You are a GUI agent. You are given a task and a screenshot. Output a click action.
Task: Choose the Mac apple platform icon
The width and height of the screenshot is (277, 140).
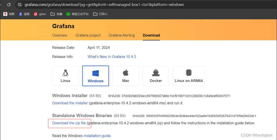[x=126, y=73]
